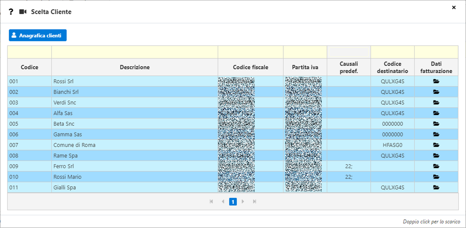466x228 pixels.
Task: Sort by the Partita iva column header
Action: pos(305,67)
